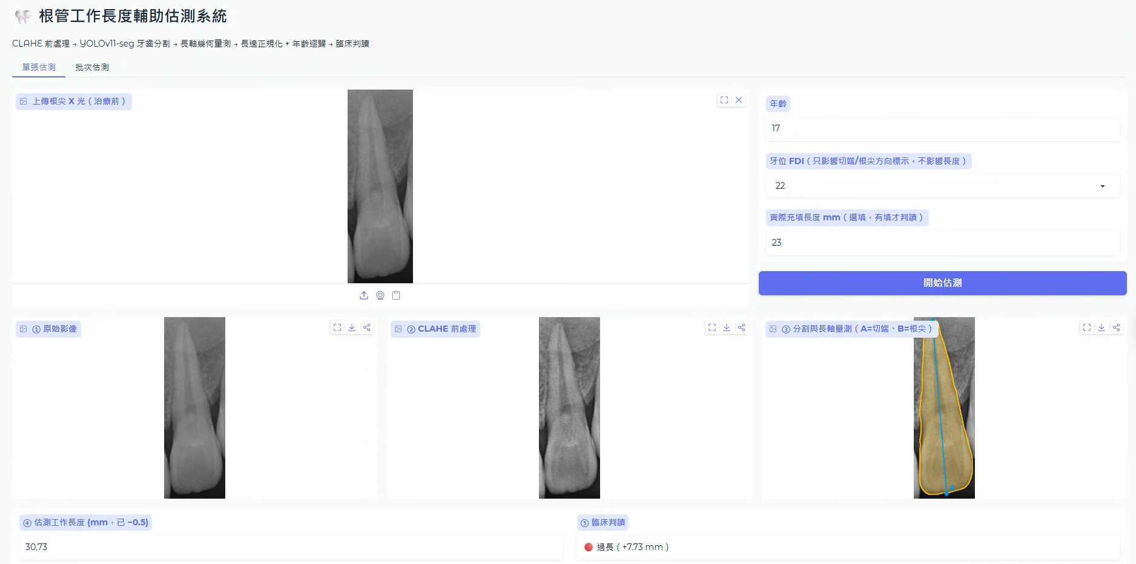Click the uploaded periapical X-ray image
Image resolution: width=1136 pixels, height=564 pixels.
coord(380,186)
